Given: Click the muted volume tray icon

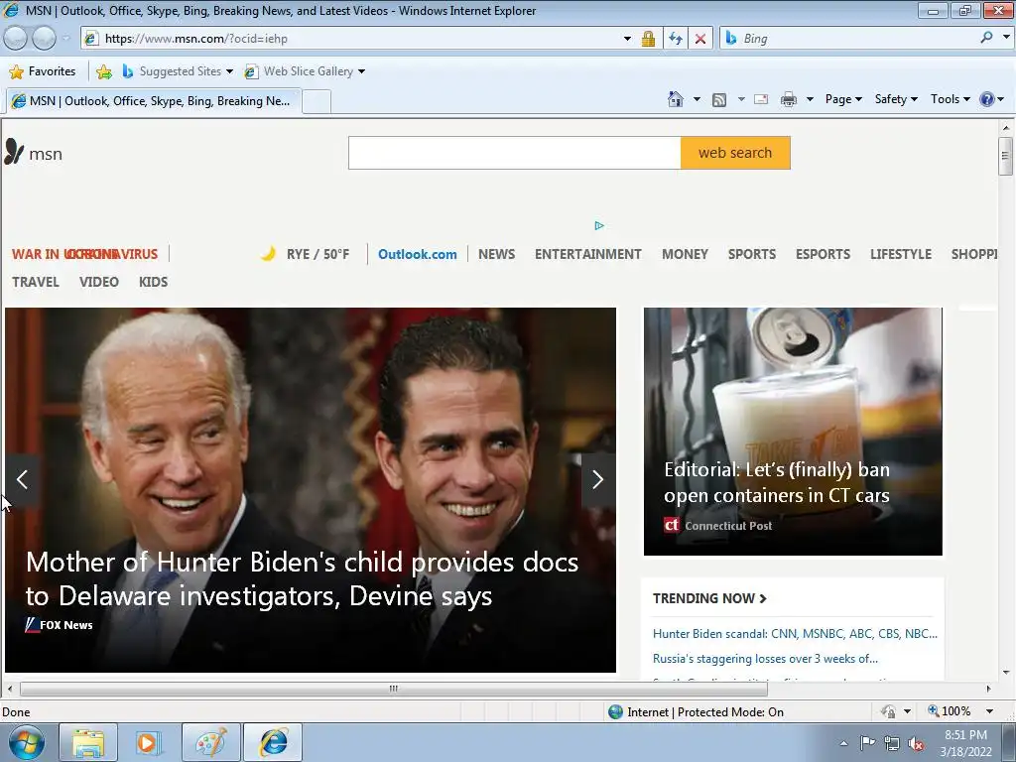Looking at the screenshot, I should [916, 743].
